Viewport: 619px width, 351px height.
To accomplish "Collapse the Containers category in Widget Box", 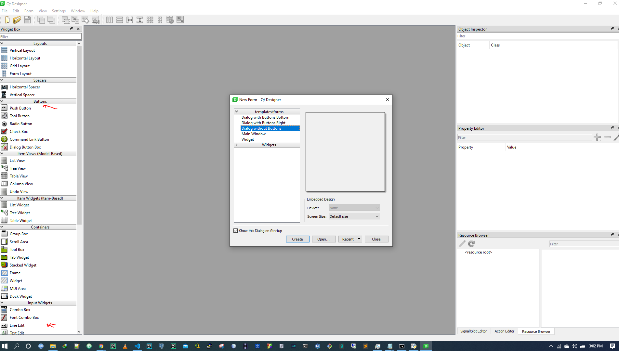I will tap(2, 227).
